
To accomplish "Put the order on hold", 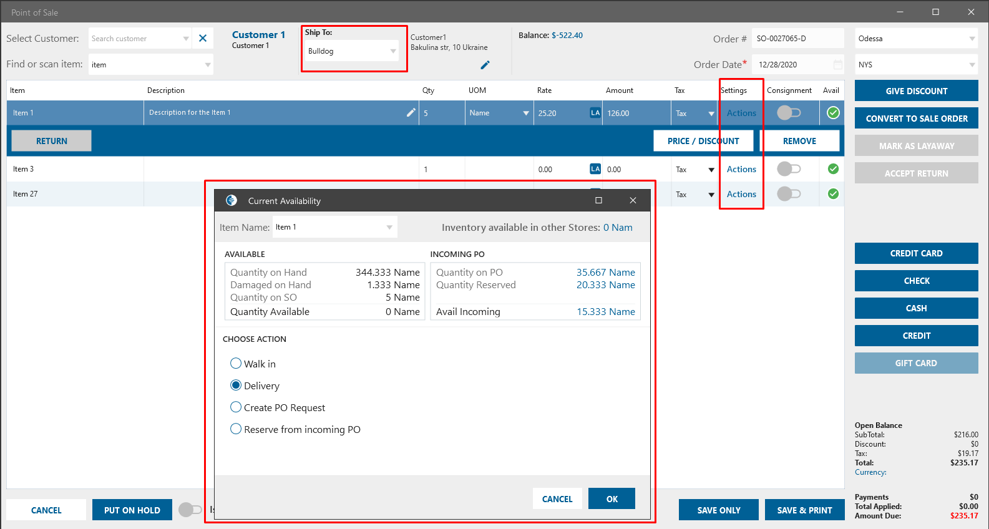I will (x=132, y=510).
